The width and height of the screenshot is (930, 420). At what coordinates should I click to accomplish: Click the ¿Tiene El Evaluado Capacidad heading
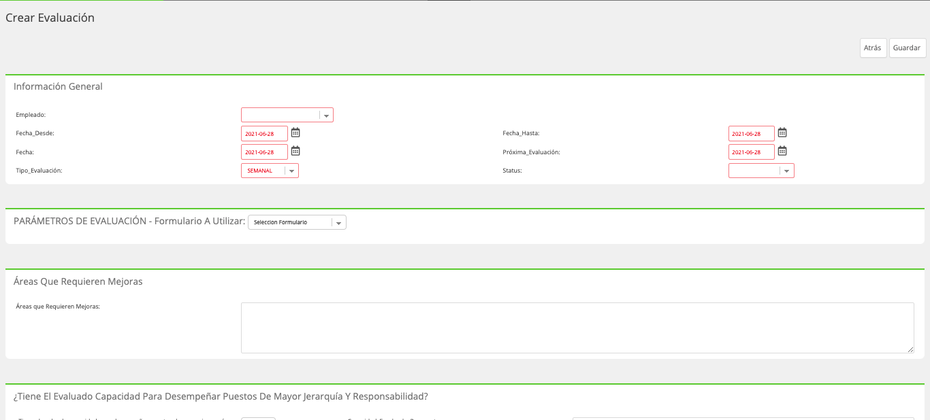221,396
